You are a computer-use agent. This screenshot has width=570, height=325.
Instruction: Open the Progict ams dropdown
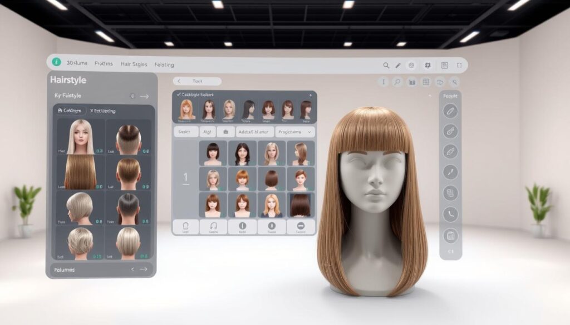click(295, 132)
